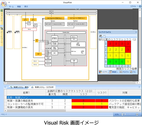Click the left tab scroll arrow above table
Image resolution: width=142 pixels, height=125 pixels.
pos(5,87)
